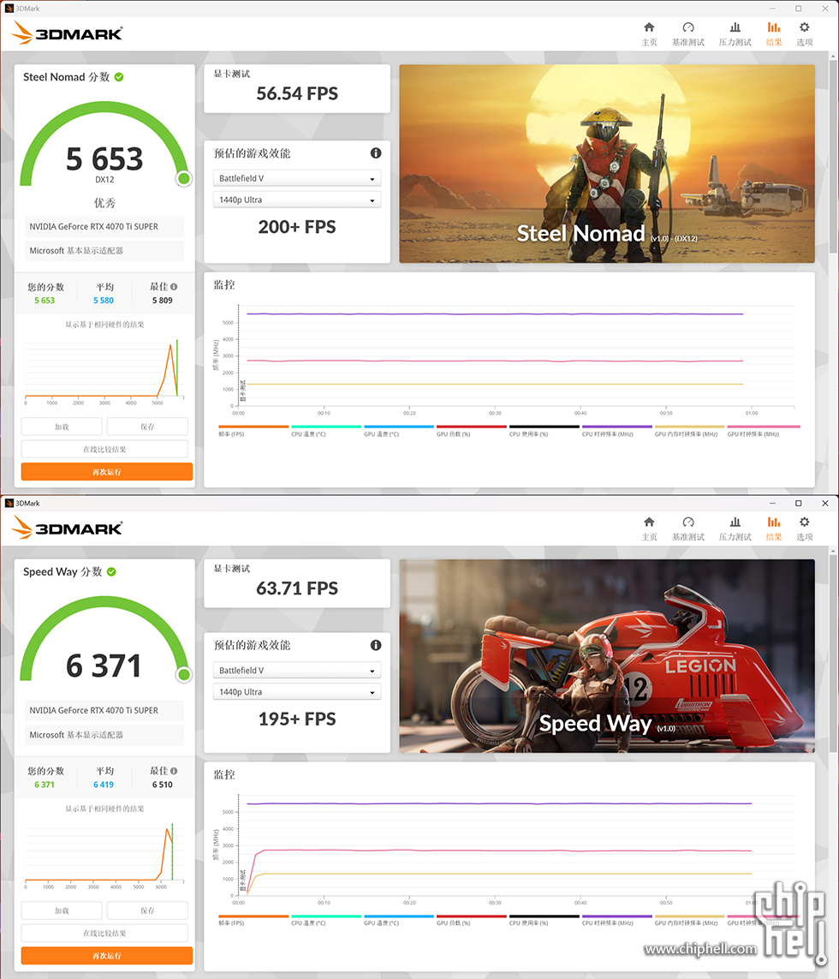The height and width of the screenshot is (979, 839).
Task: Click load button under Speed Way score chart
Action: pos(62,910)
